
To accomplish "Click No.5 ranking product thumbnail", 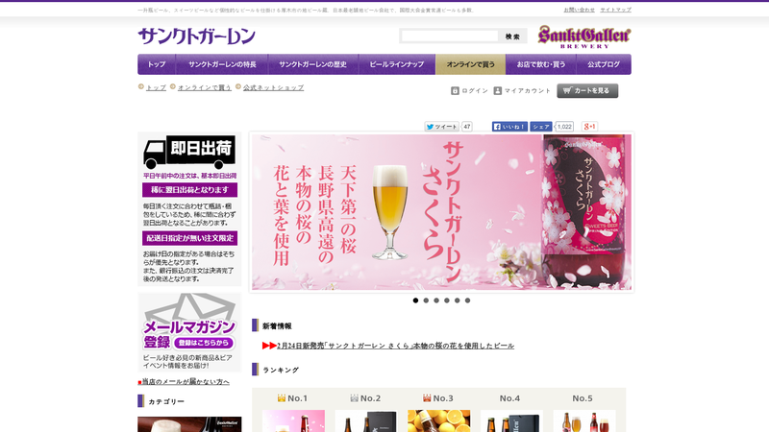I will coord(584,420).
